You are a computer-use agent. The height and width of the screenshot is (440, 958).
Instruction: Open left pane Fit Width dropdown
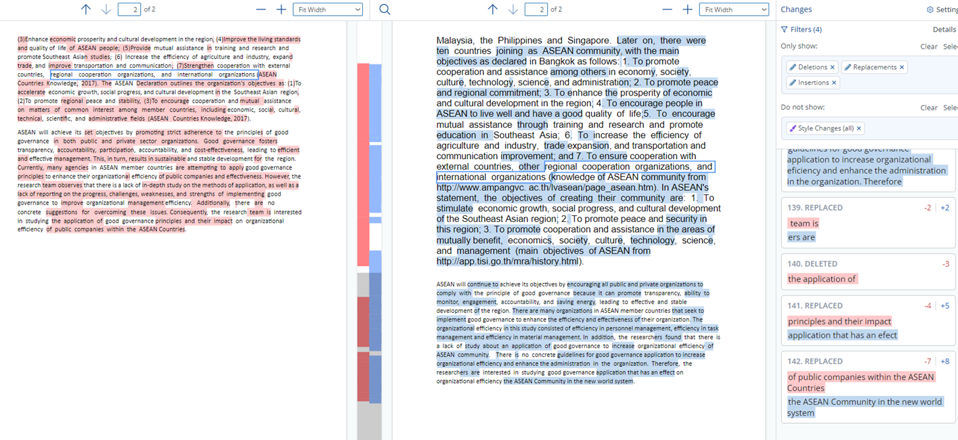point(328,9)
